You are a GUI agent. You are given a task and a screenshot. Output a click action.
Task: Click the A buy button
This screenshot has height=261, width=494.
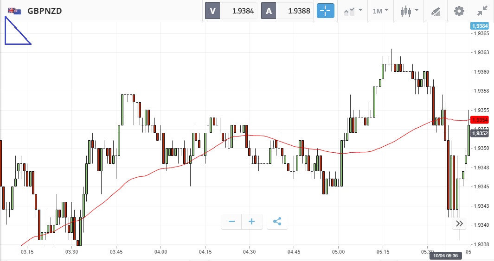269,11
